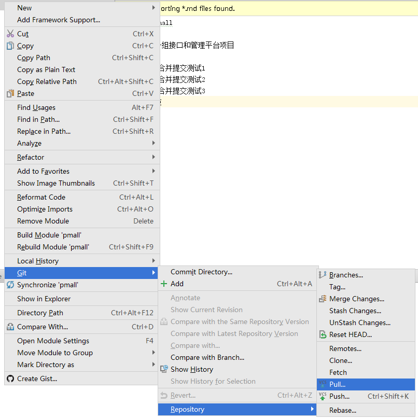This screenshot has width=418, height=420.
Task: Click the Cut scissors icon
Action: 10,34
